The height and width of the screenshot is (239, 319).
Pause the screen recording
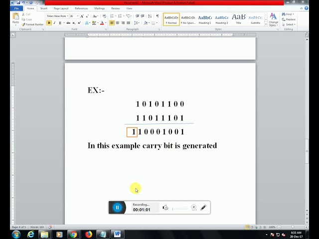pos(117,208)
